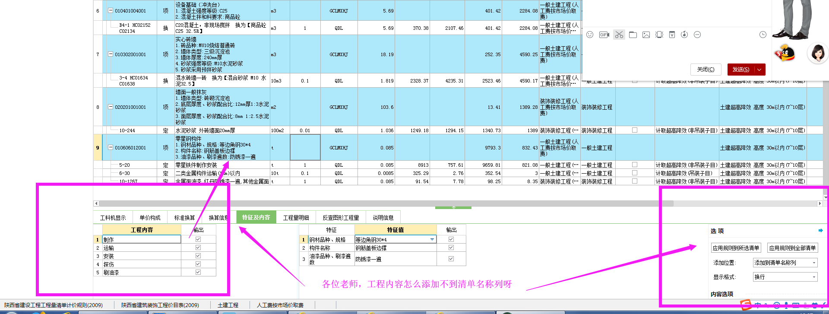Click the GIF recording icon

coord(604,35)
